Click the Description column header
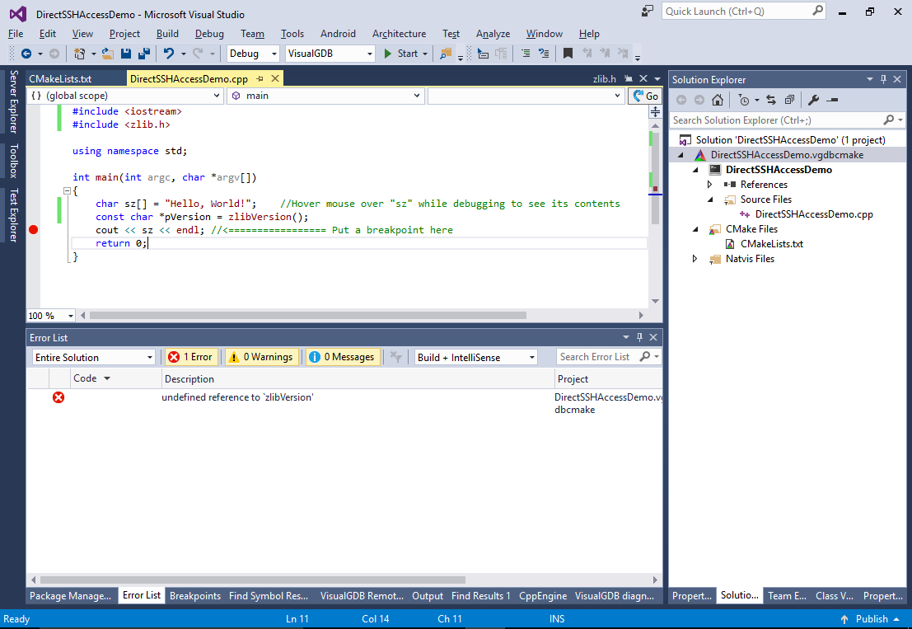Viewport: 912px width, 629px height. coord(189,379)
